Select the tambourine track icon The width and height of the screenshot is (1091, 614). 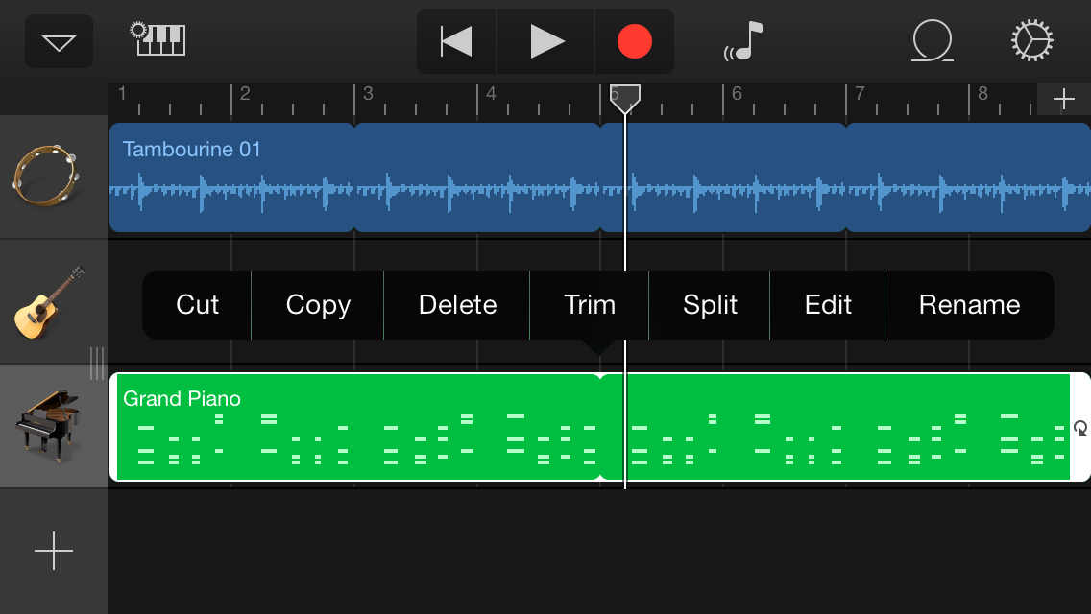pos(46,177)
